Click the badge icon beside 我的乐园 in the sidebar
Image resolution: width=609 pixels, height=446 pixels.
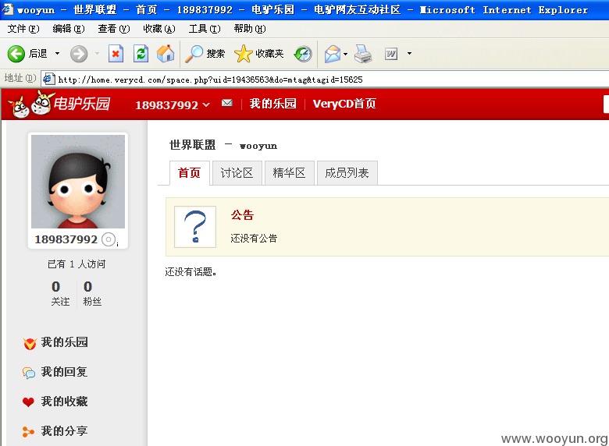point(30,343)
